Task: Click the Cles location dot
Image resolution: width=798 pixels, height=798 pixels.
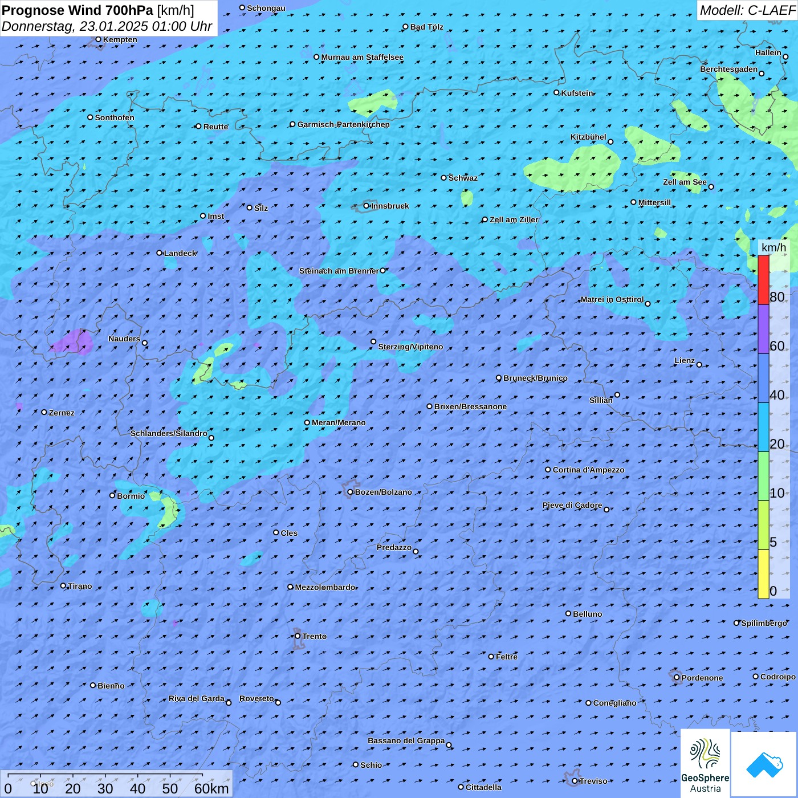Action: pos(276,532)
